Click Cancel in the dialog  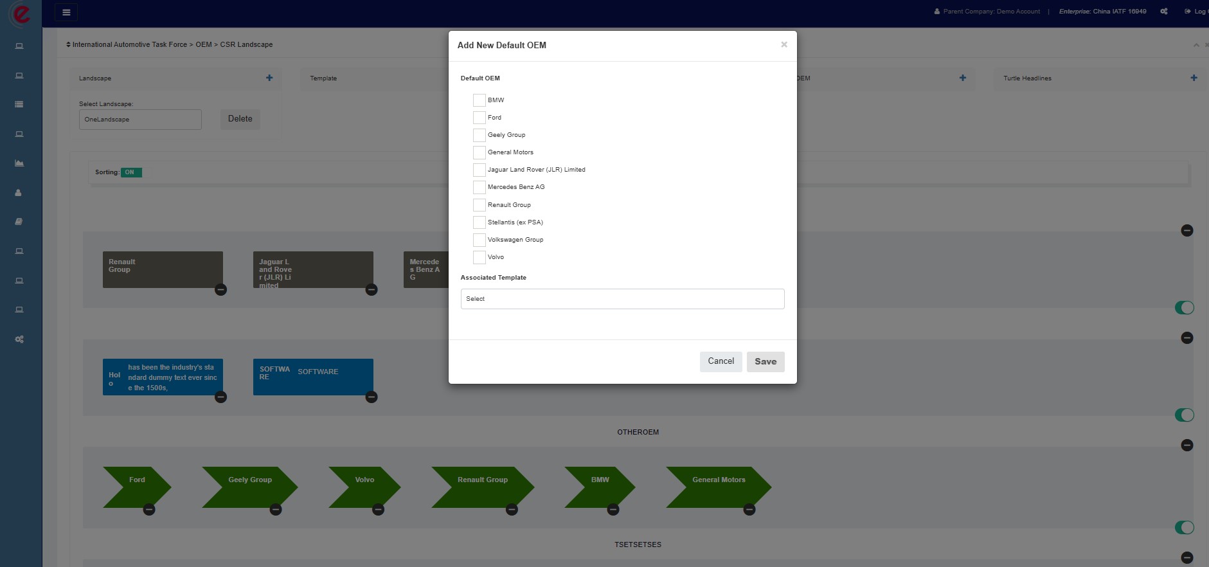pos(721,361)
